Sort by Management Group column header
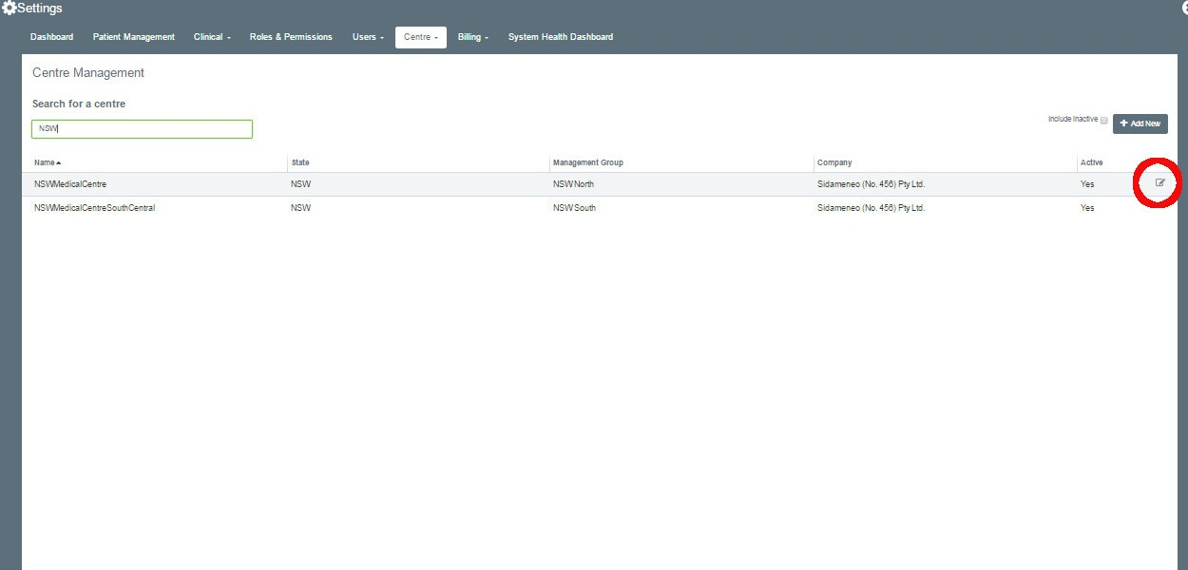1188x570 pixels. pos(587,162)
